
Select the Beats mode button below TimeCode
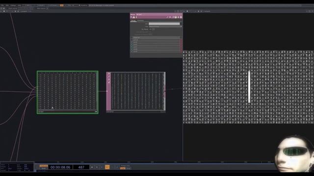click(44, 168)
